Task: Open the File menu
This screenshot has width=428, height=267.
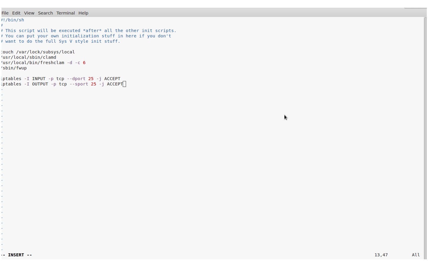Action: point(5,13)
